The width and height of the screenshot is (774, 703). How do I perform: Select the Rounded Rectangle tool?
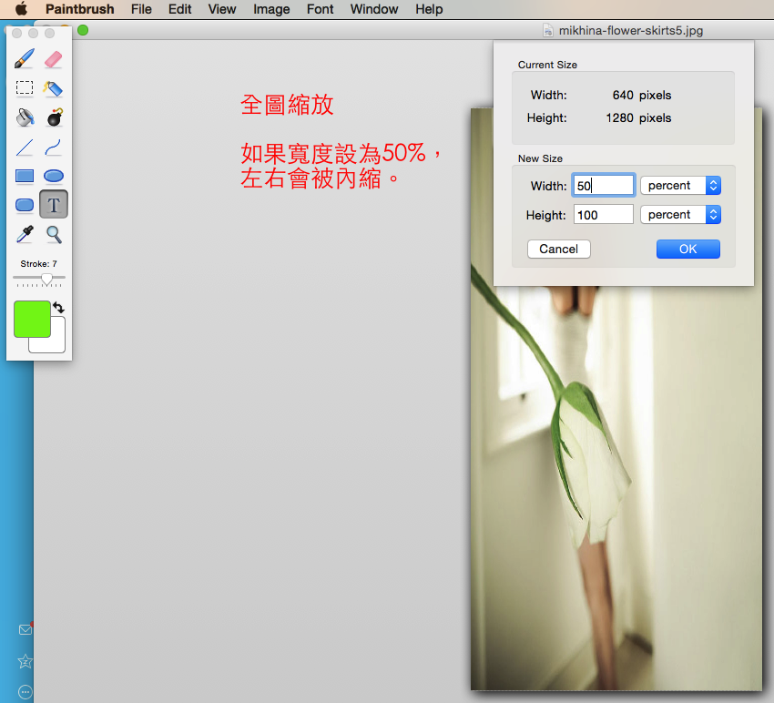tap(25, 205)
